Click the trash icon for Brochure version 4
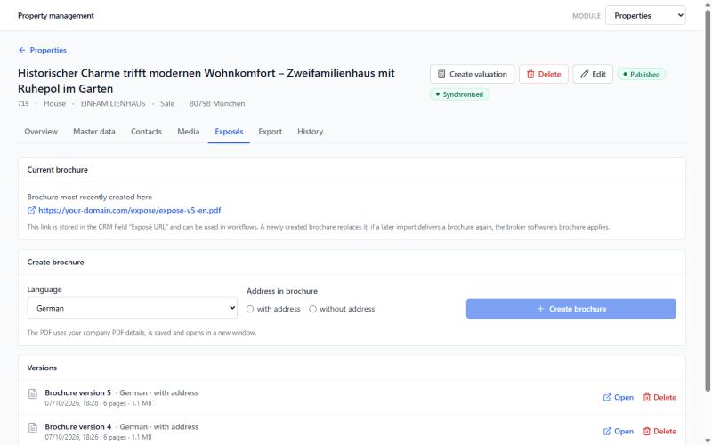Image resolution: width=712 pixels, height=445 pixels. tap(647, 432)
